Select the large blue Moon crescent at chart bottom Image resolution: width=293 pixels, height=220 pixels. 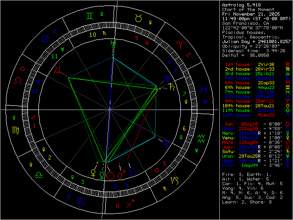(132, 172)
